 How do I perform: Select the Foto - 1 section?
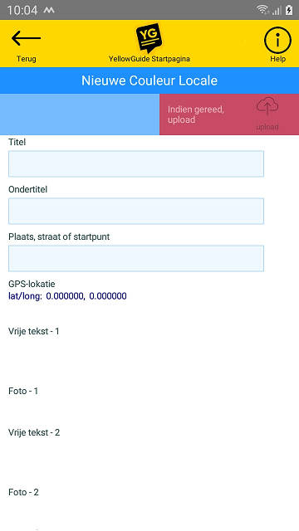[23, 391]
